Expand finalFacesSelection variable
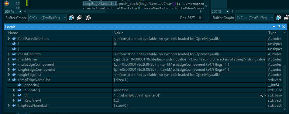The image size is (289, 114). pyautogui.click(x=9, y=39)
